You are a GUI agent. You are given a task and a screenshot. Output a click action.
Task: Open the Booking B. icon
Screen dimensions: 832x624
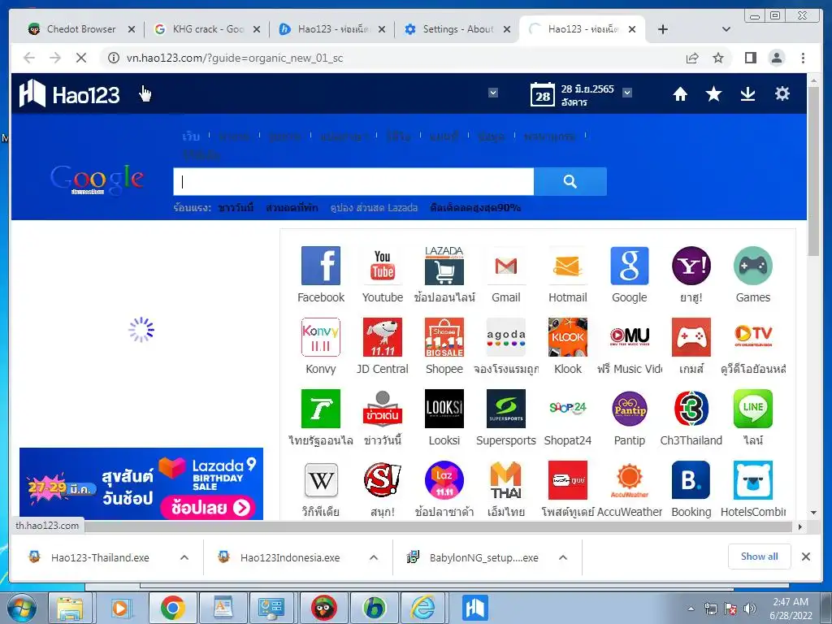[691, 480]
